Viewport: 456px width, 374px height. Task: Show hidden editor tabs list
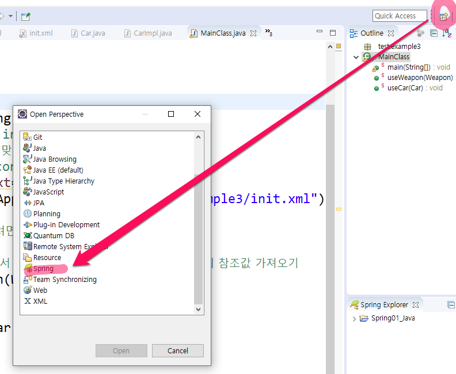coord(269,33)
